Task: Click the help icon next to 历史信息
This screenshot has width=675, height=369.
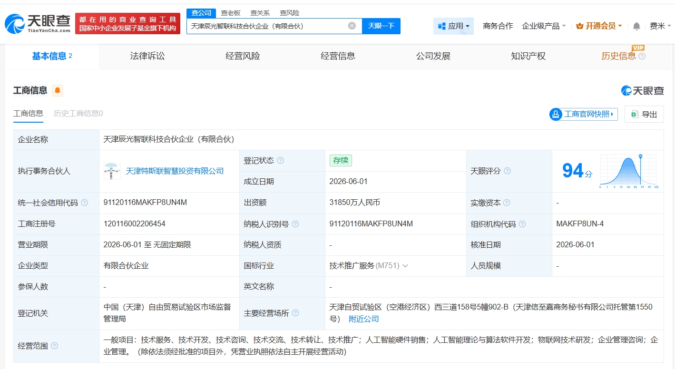Action: (x=642, y=56)
